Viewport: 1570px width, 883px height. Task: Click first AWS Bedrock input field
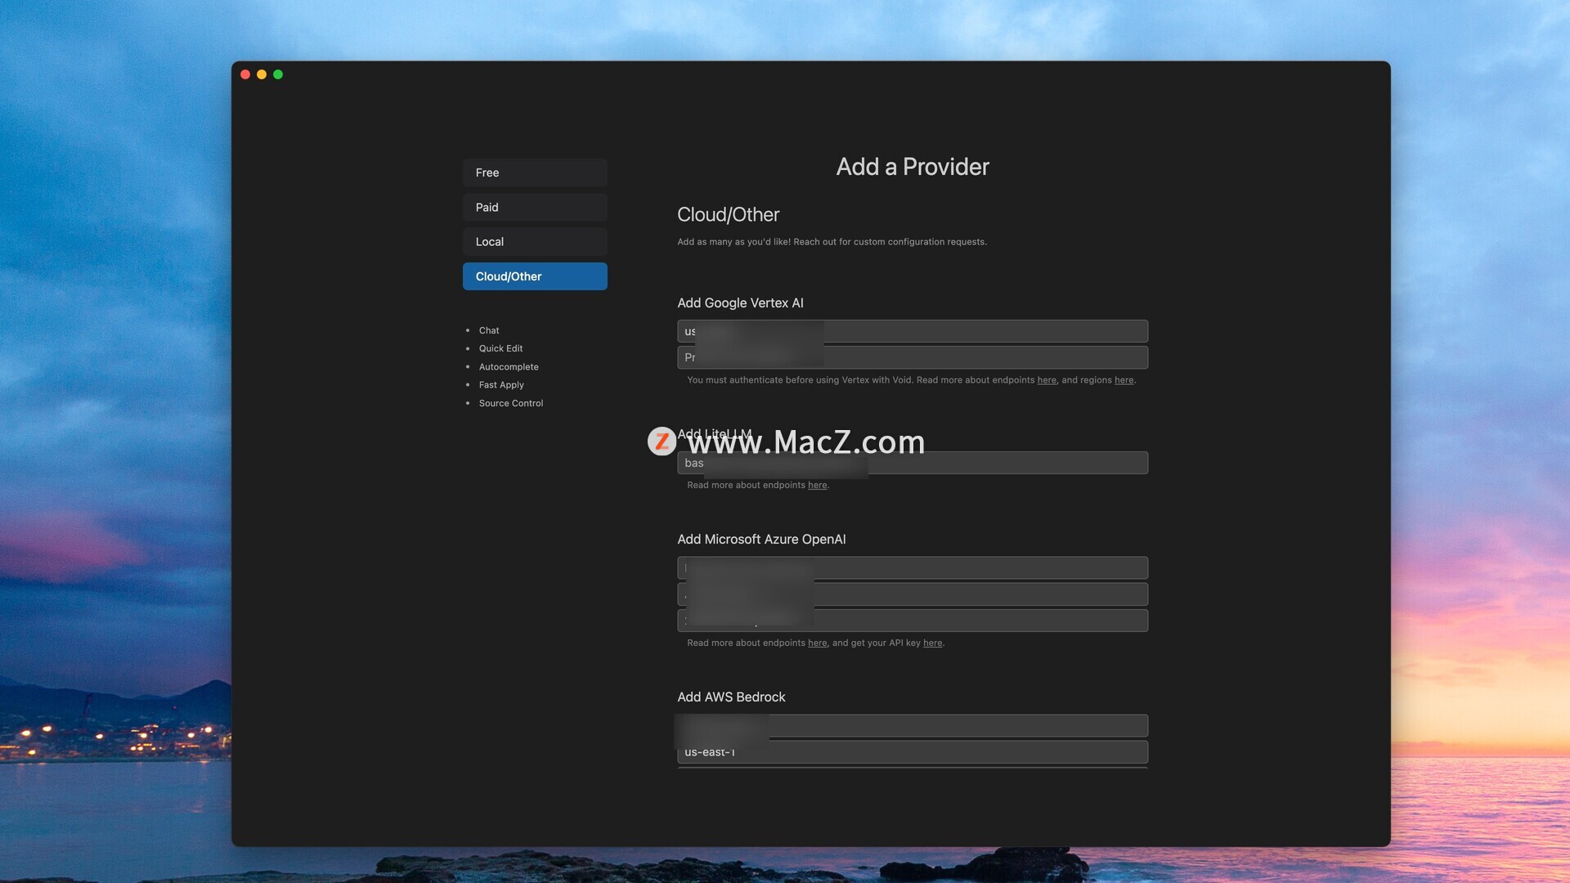tap(913, 726)
